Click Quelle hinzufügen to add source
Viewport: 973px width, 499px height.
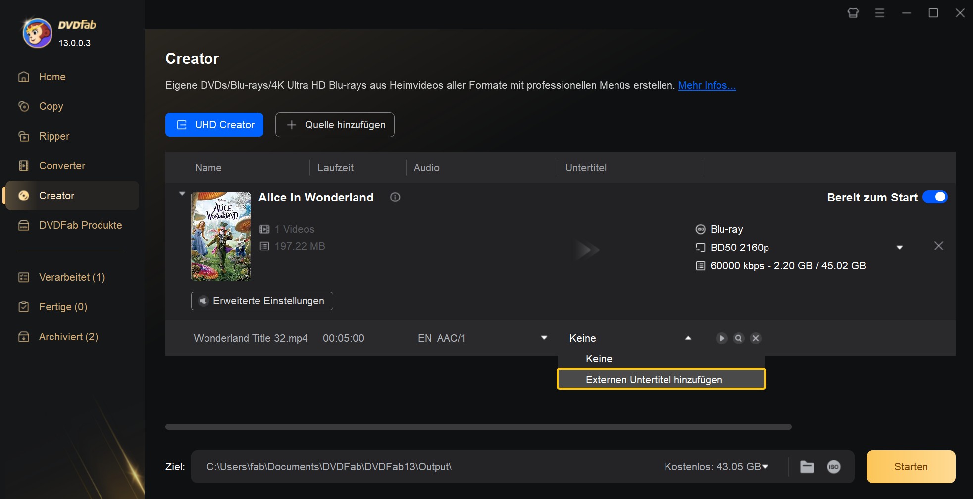tap(335, 125)
